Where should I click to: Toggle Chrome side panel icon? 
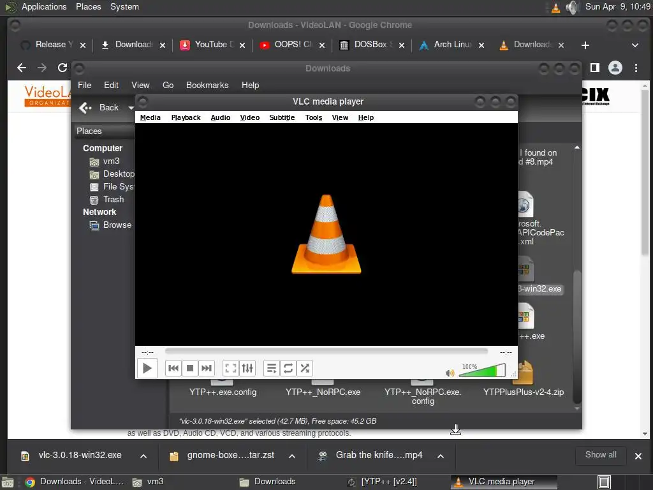(595, 68)
